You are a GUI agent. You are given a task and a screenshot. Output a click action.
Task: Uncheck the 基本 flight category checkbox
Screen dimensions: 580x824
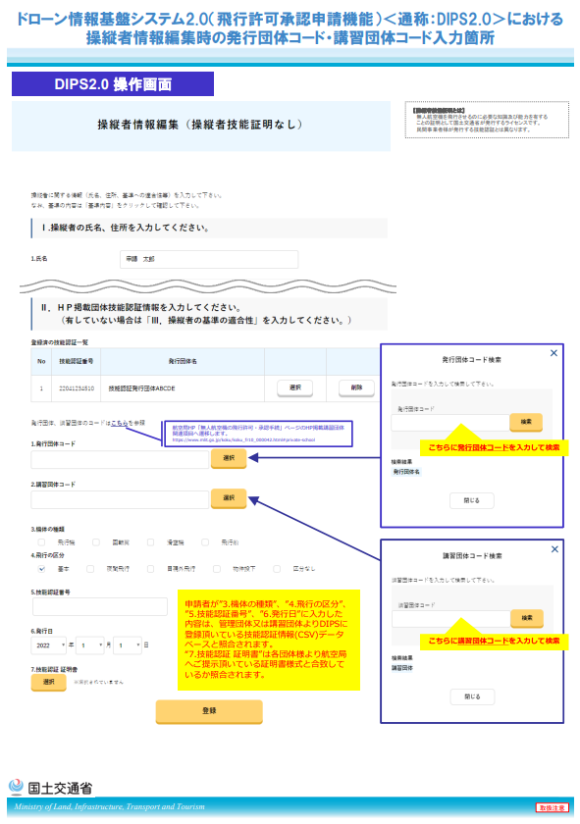point(41,569)
